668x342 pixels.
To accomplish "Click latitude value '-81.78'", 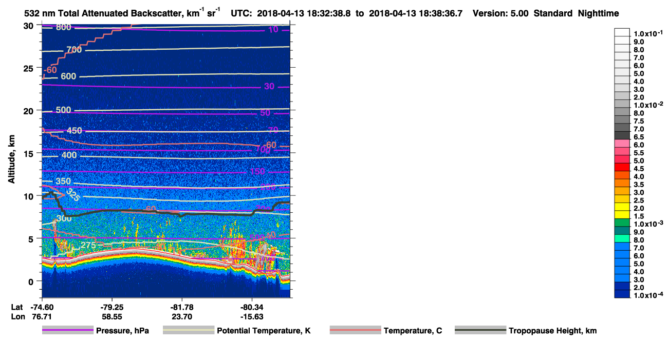I will coord(181,307).
